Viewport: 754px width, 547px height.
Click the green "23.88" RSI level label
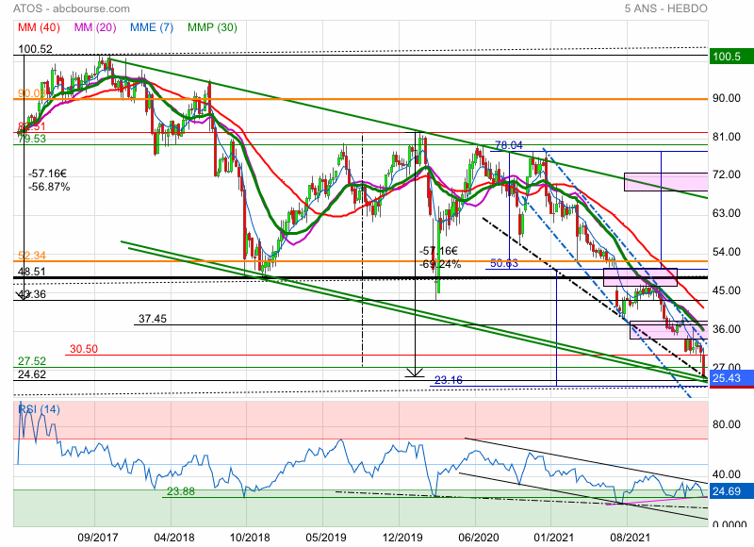(x=180, y=491)
